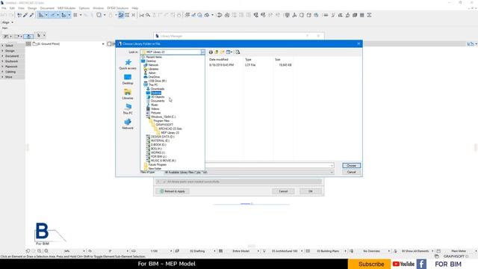The width and height of the screenshot is (478, 269).
Task: Click OK in Library Manager window
Action: coord(311,191)
